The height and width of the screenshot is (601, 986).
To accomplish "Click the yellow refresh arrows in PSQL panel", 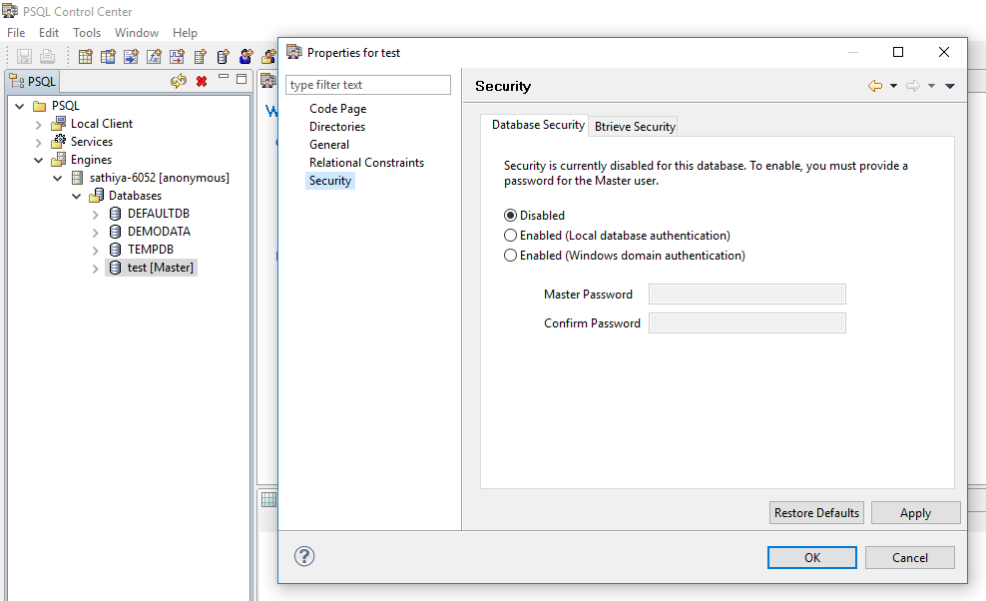I will [179, 81].
